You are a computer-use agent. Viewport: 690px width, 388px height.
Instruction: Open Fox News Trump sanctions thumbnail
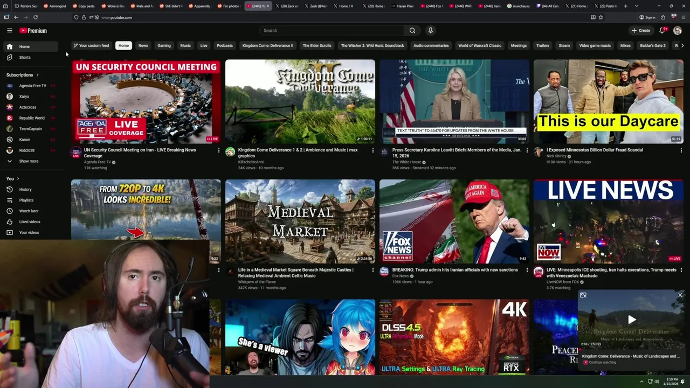[454, 221]
